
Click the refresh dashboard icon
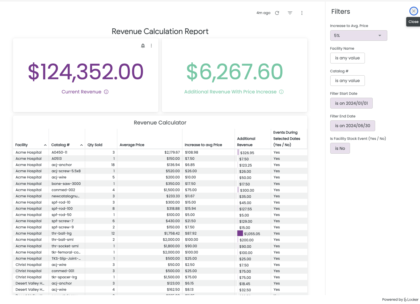[x=277, y=13]
